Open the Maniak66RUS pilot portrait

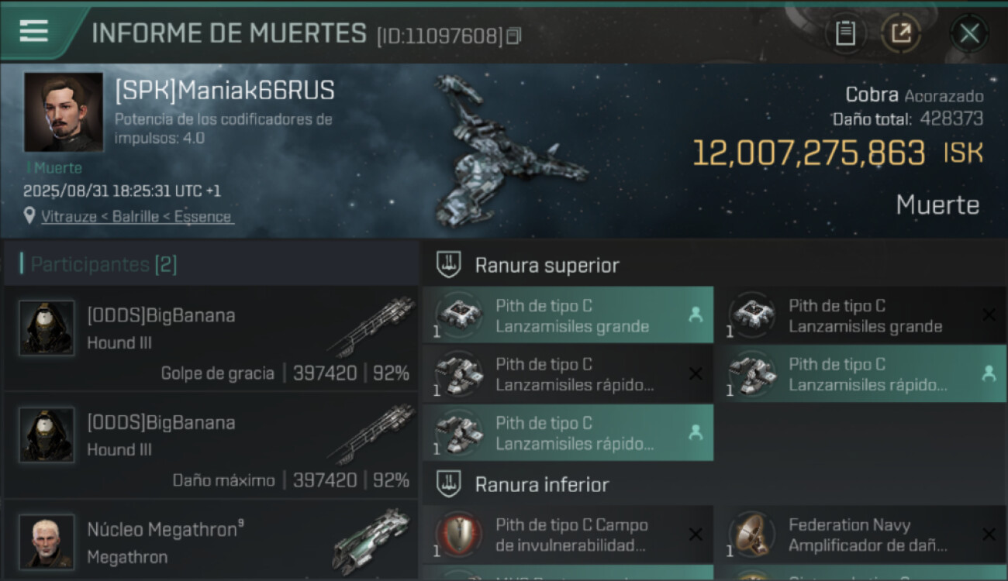(64, 112)
